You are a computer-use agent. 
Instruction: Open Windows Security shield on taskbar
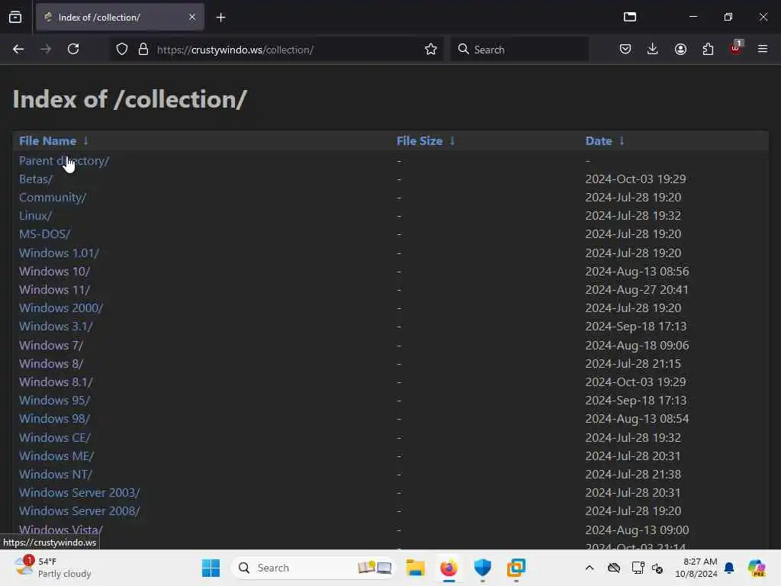483,568
